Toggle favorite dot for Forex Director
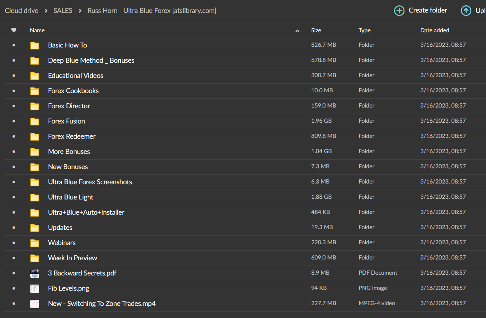The height and width of the screenshot is (318, 486). tap(14, 106)
